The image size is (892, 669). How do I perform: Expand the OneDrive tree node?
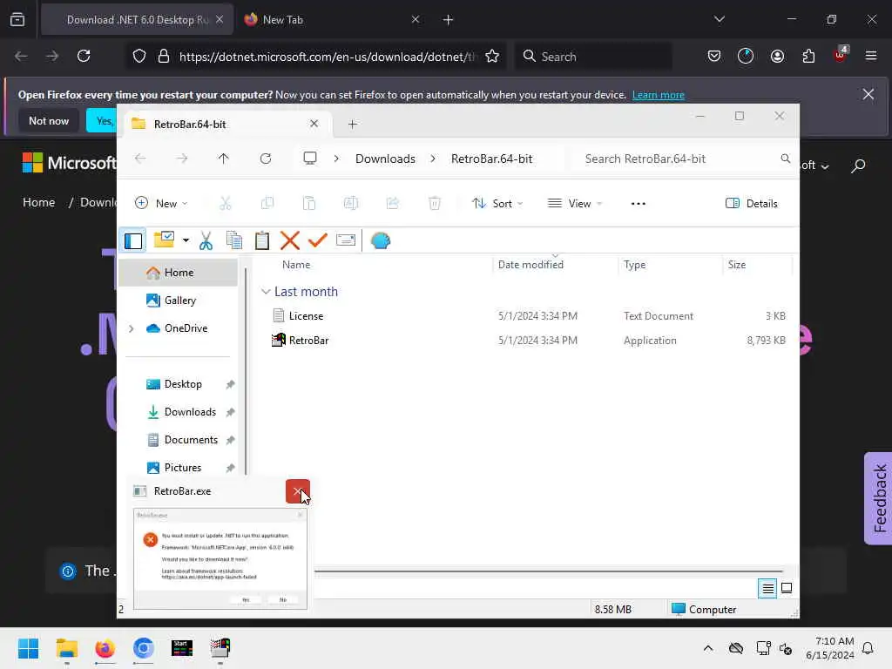pyautogui.click(x=132, y=328)
